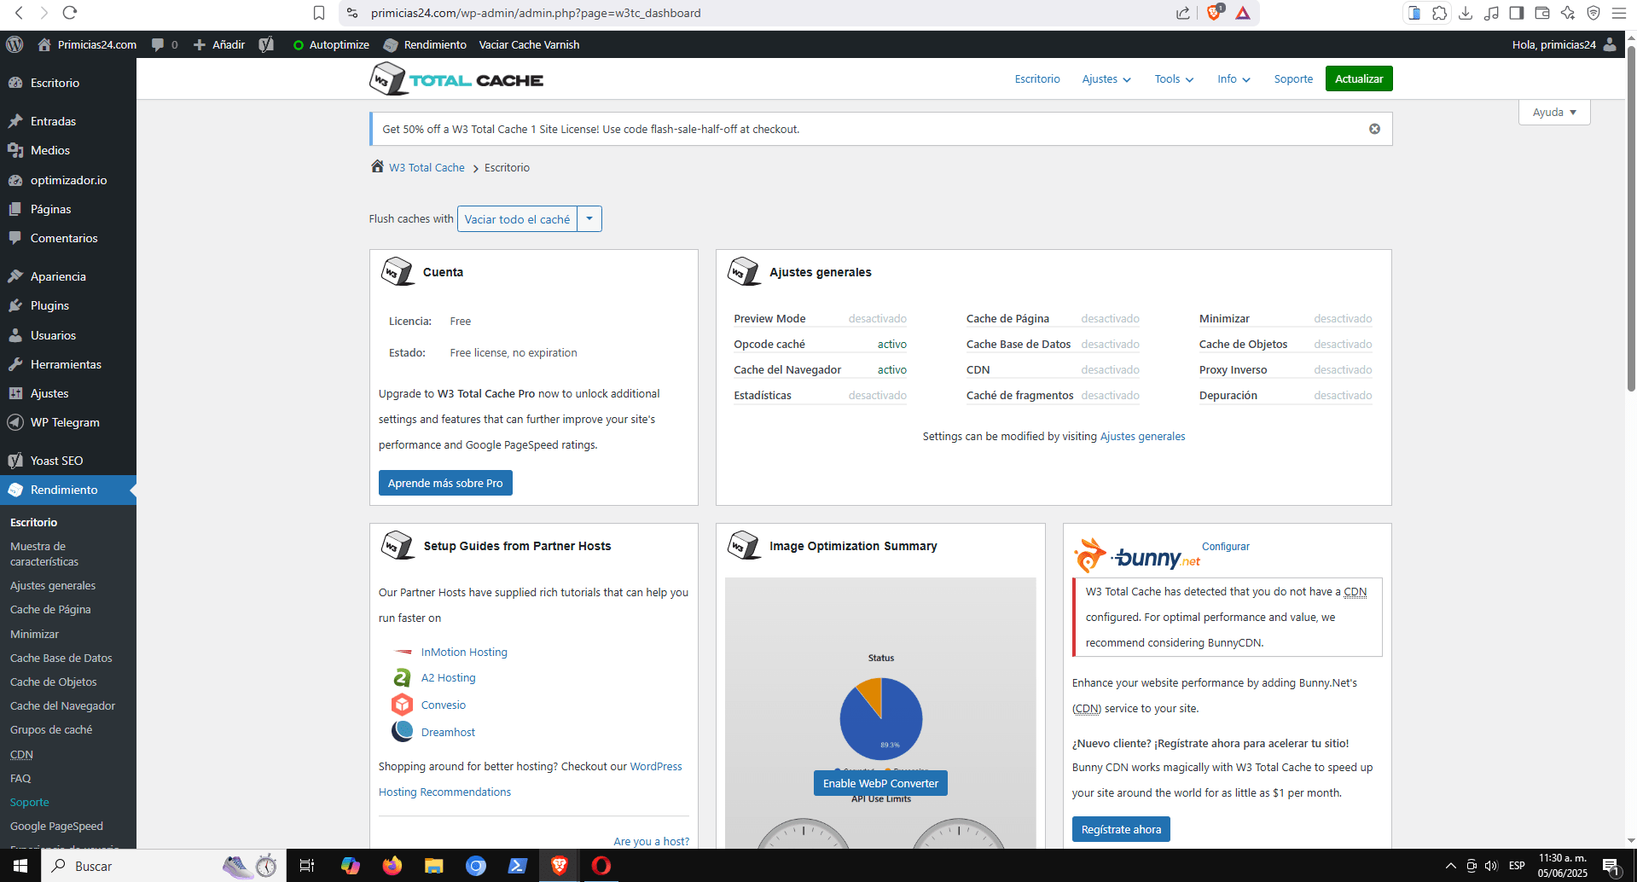The height and width of the screenshot is (882, 1637).
Task: Bookmark this page icon in address bar
Action: click(x=319, y=13)
